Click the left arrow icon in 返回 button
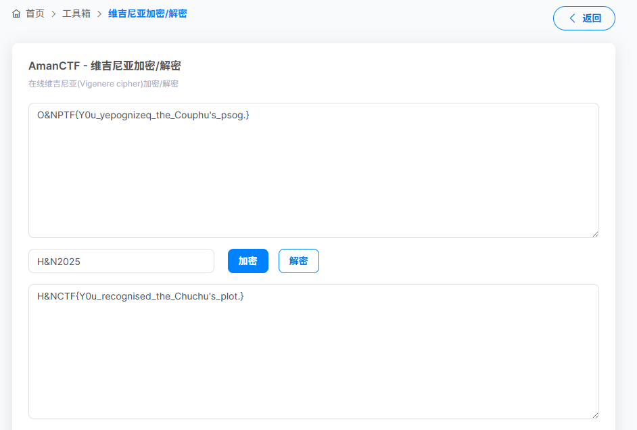Screen dimensions: 637x430 [572, 18]
